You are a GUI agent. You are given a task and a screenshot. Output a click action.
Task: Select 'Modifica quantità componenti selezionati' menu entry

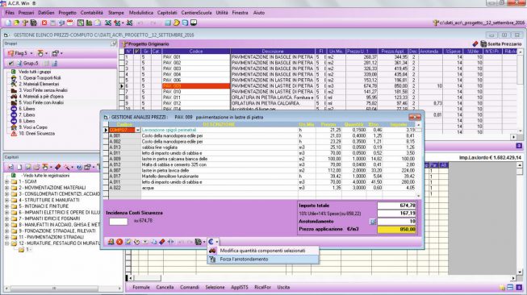[x=262, y=251]
